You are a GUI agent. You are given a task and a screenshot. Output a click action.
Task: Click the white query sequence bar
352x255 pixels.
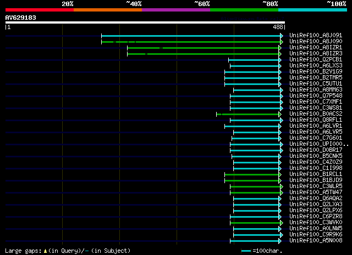pos(145,22)
